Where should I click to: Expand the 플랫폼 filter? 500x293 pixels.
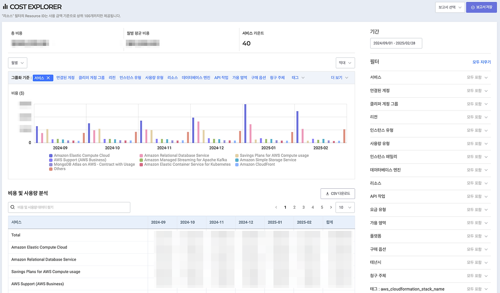[x=430, y=236]
